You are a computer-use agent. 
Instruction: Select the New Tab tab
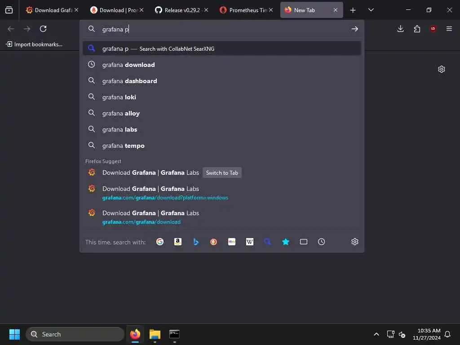point(311,10)
